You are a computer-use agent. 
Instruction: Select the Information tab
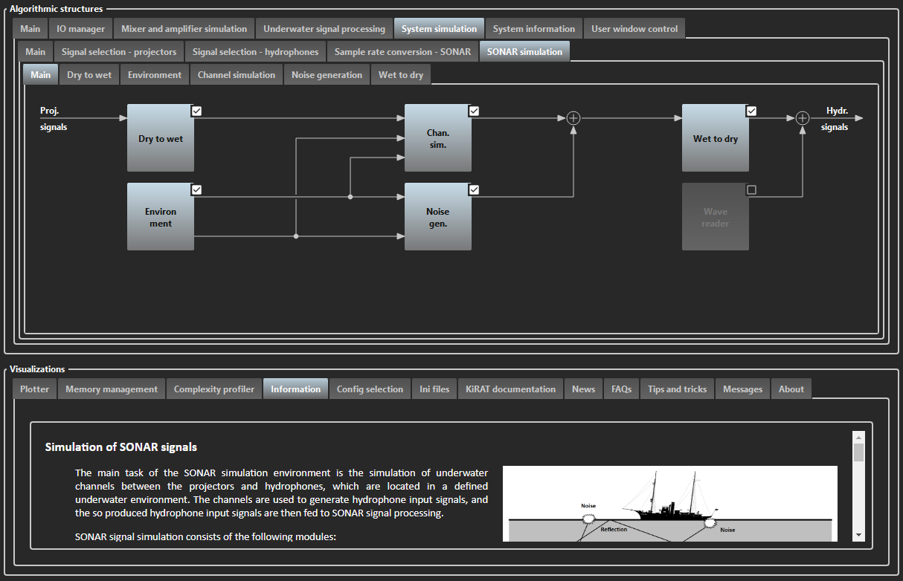296,389
